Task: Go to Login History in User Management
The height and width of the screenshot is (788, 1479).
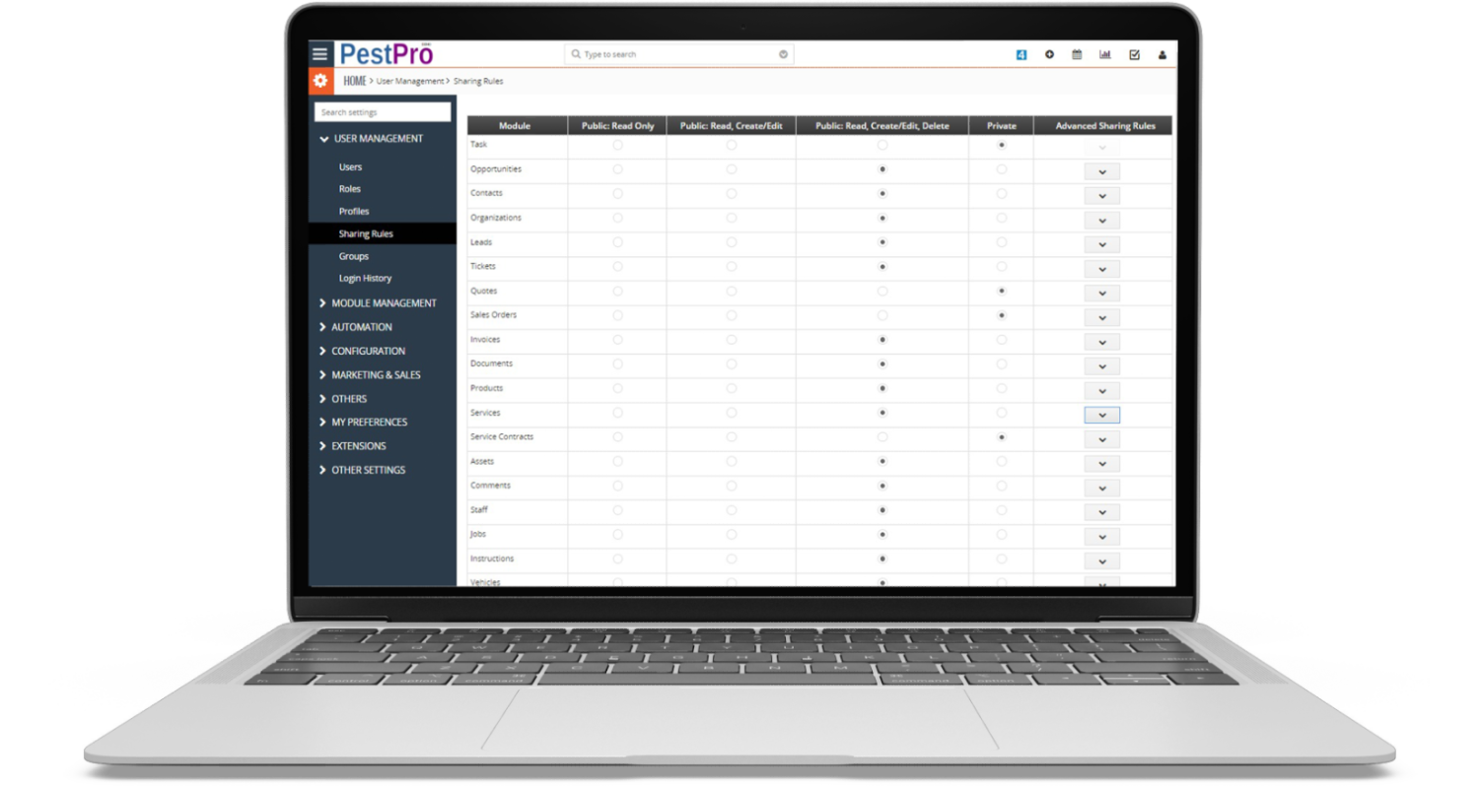Action: (x=365, y=278)
